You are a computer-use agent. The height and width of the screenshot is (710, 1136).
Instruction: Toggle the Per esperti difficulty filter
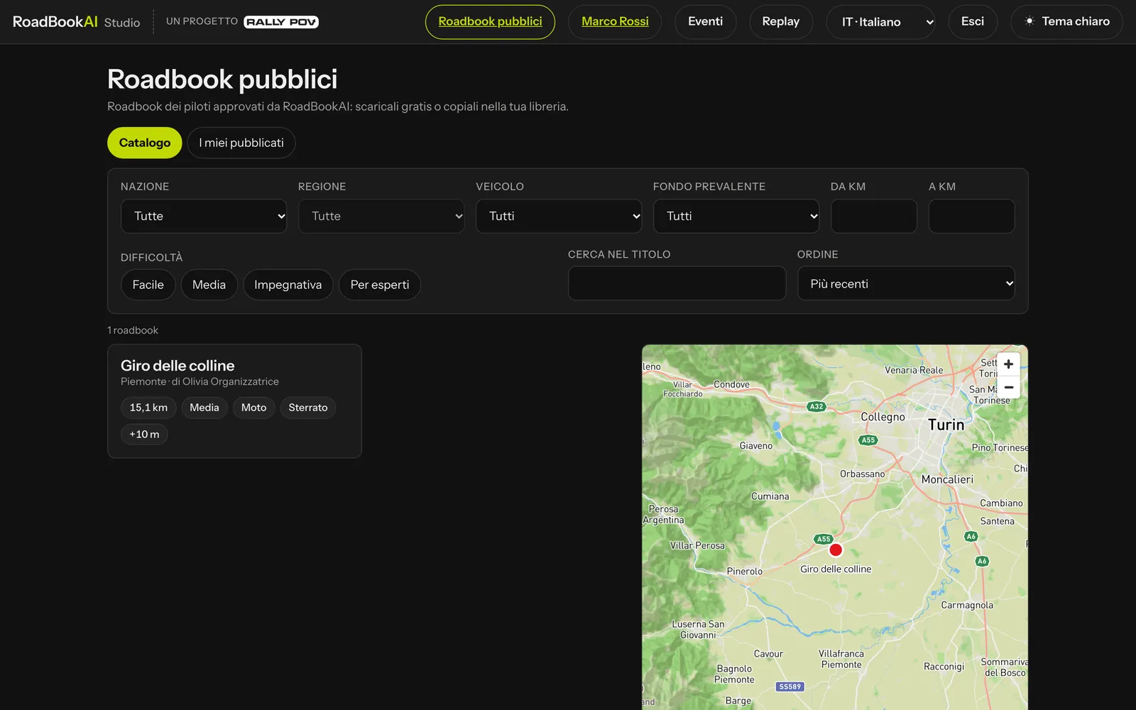coord(380,285)
